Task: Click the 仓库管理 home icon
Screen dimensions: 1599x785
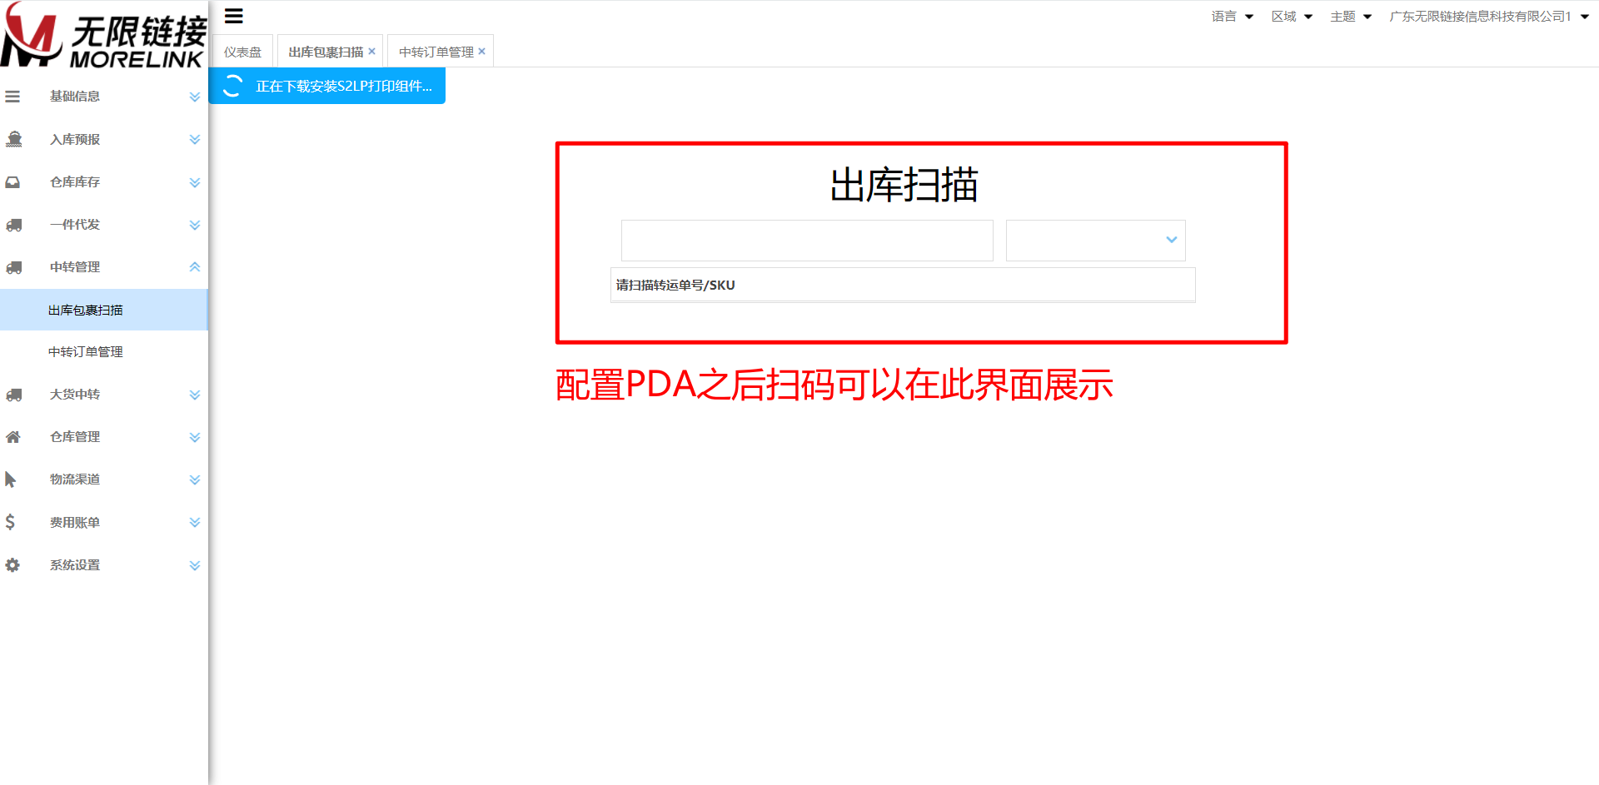Action: click(x=12, y=437)
